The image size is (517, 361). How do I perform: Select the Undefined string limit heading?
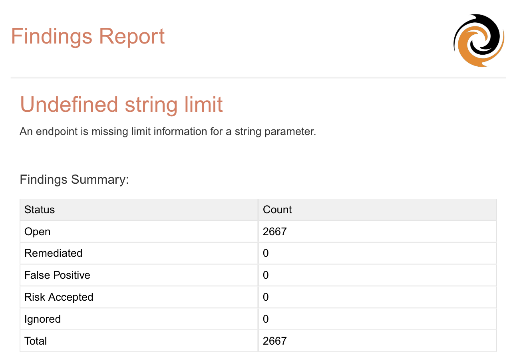121,105
